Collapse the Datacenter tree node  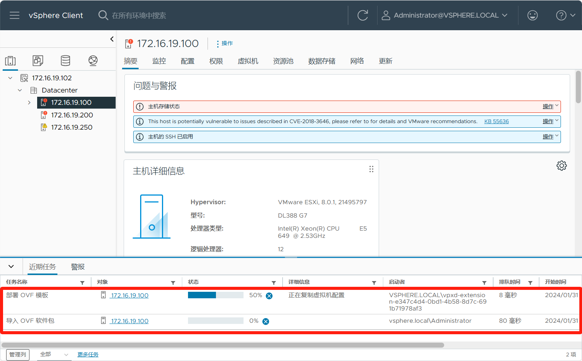click(20, 90)
